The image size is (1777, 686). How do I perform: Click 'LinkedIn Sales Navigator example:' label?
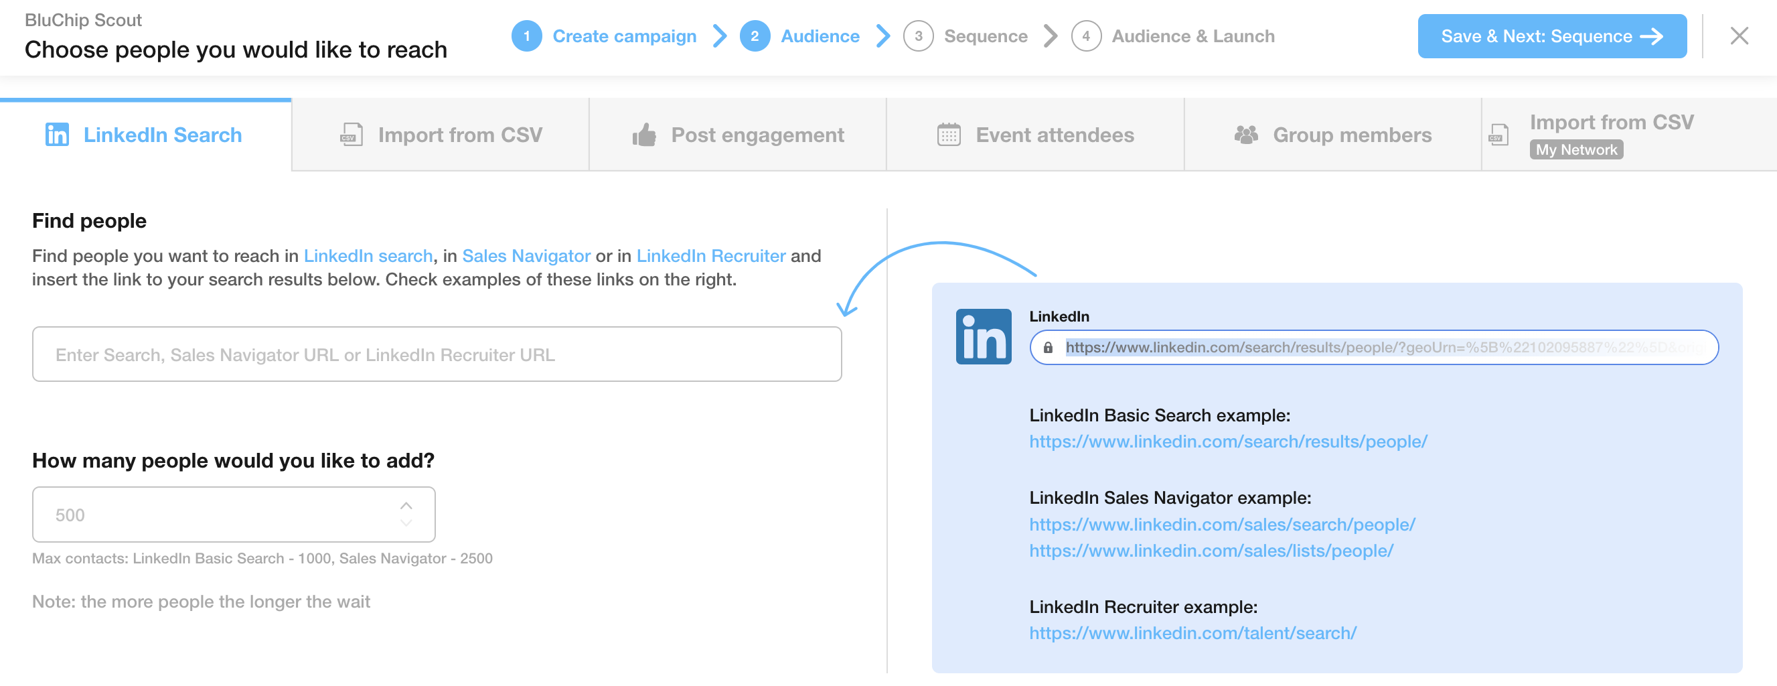click(1169, 498)
